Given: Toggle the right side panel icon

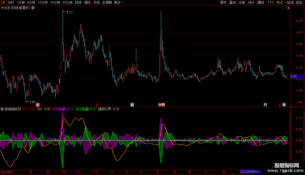Looking at the screenshot, I should pos(288,8).
